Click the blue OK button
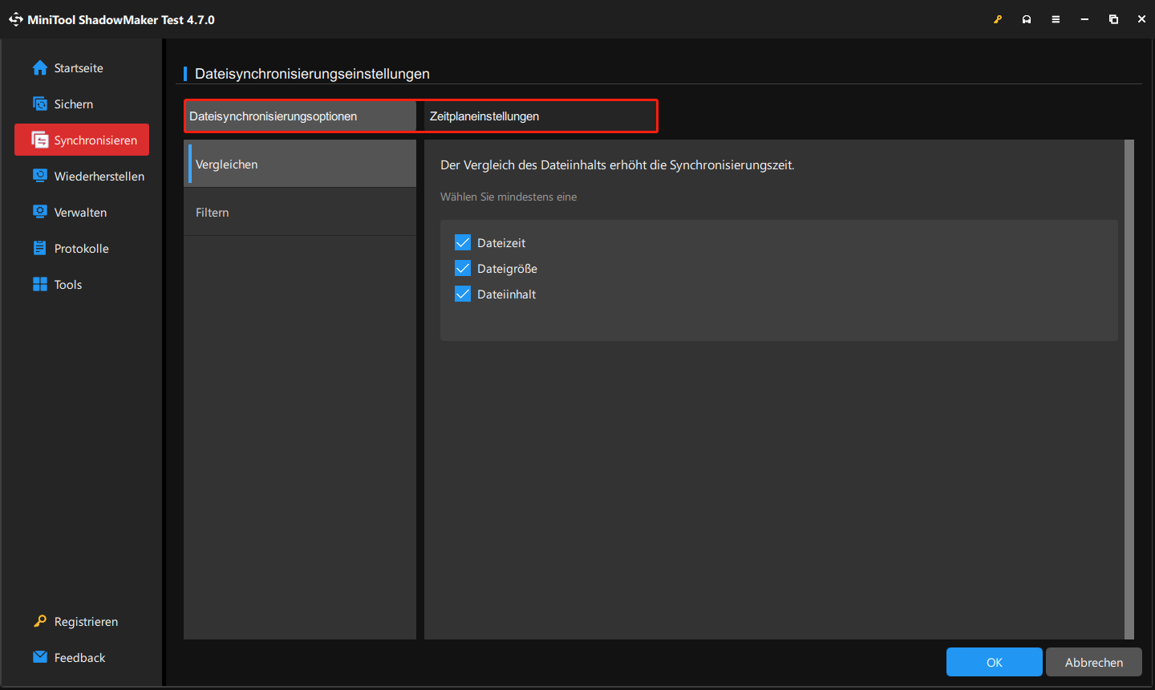This screenshot has width=1155, height=690. [995, 662]
